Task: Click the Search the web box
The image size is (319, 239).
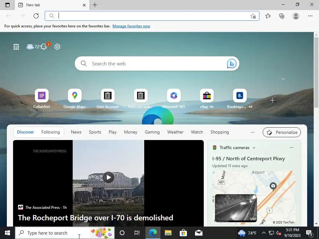Action: click(x=157, y=63)
